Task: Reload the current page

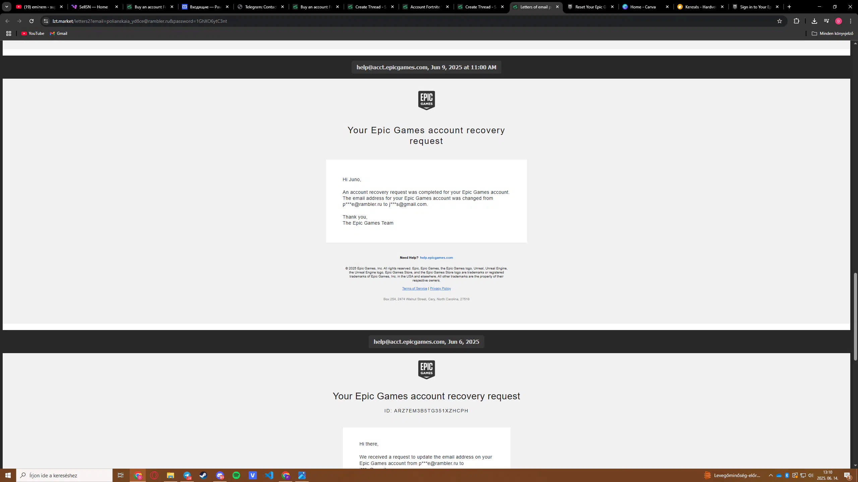Action: tap(32, 21)
